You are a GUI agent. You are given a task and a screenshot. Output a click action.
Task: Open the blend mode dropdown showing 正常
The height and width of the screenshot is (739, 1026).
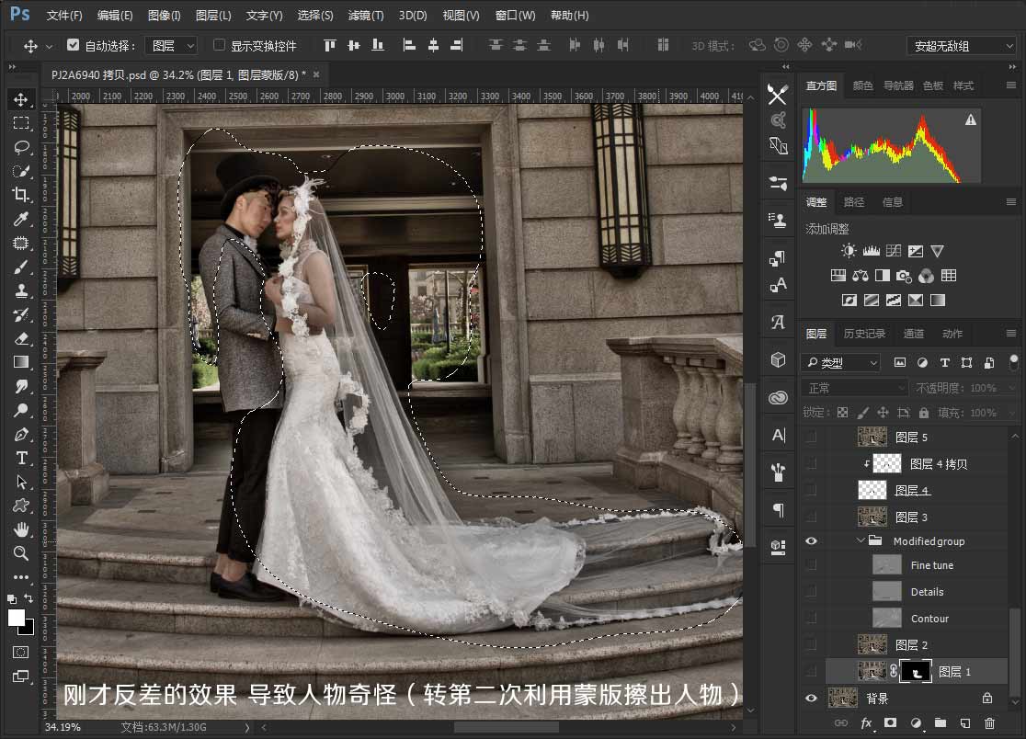coord(853,387)
